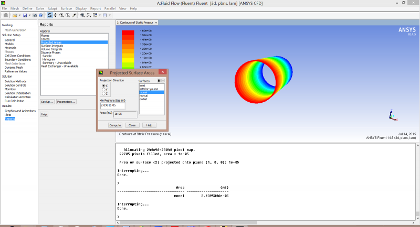Viewport: 420px width, 227px height.
Task: Open the Solve menu
Action: pyautogui.click(x=40, y=8)
